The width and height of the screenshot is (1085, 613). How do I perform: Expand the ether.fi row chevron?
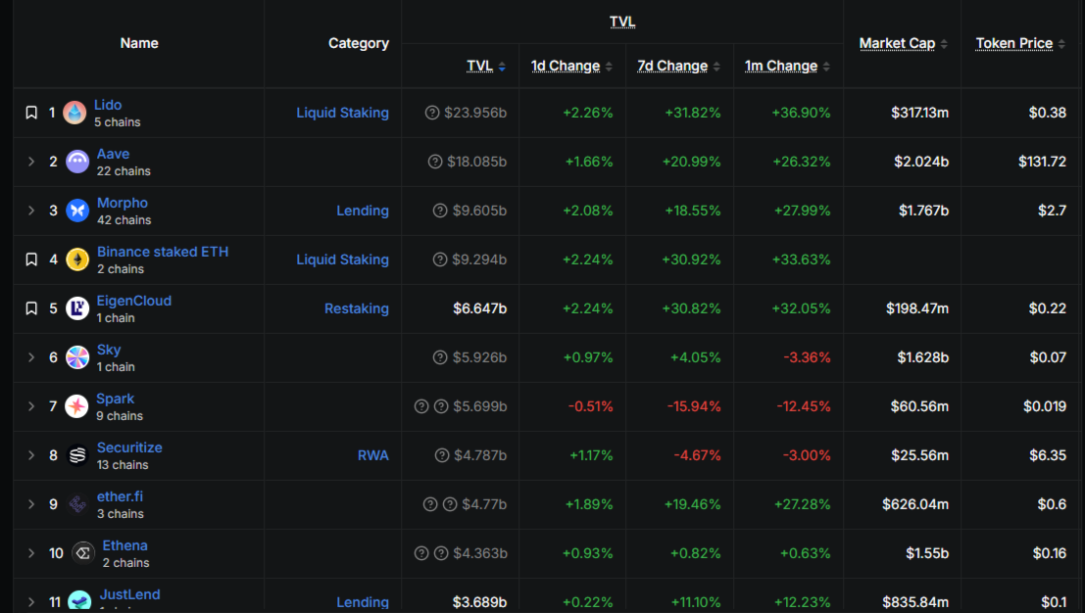[x=31, y=504]
